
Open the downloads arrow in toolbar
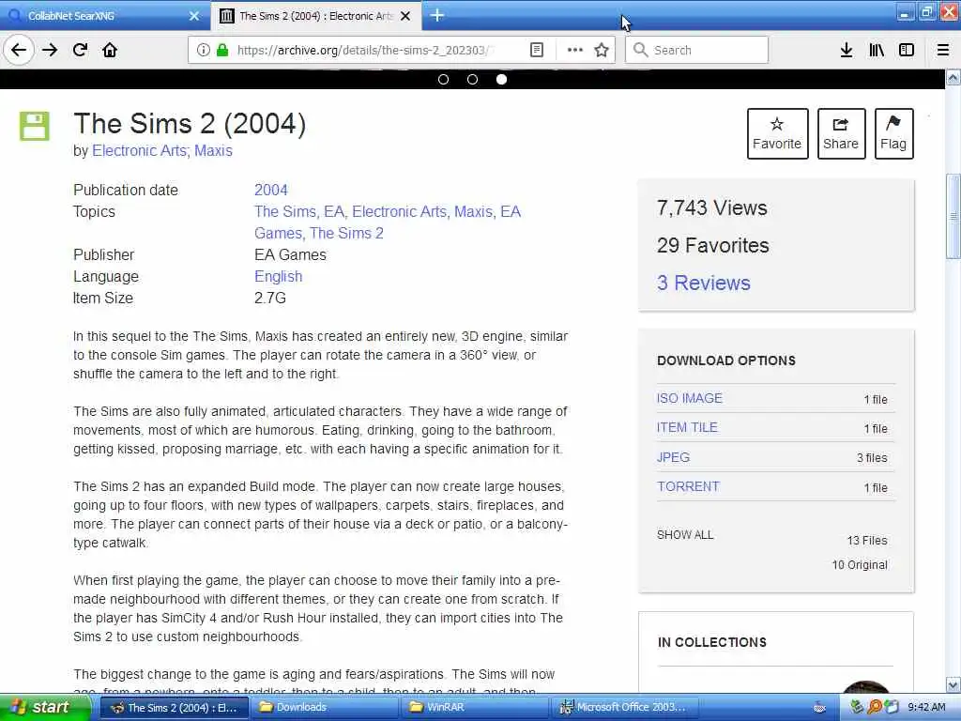(846, 51)
